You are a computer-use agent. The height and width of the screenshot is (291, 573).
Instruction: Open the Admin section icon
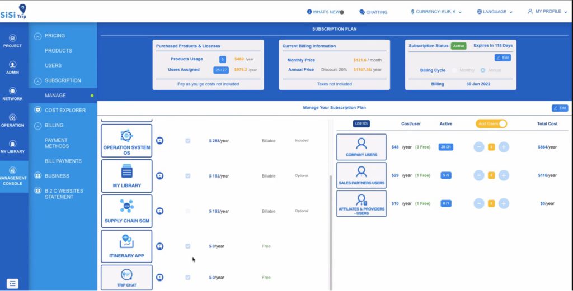[x=13, y=68]
